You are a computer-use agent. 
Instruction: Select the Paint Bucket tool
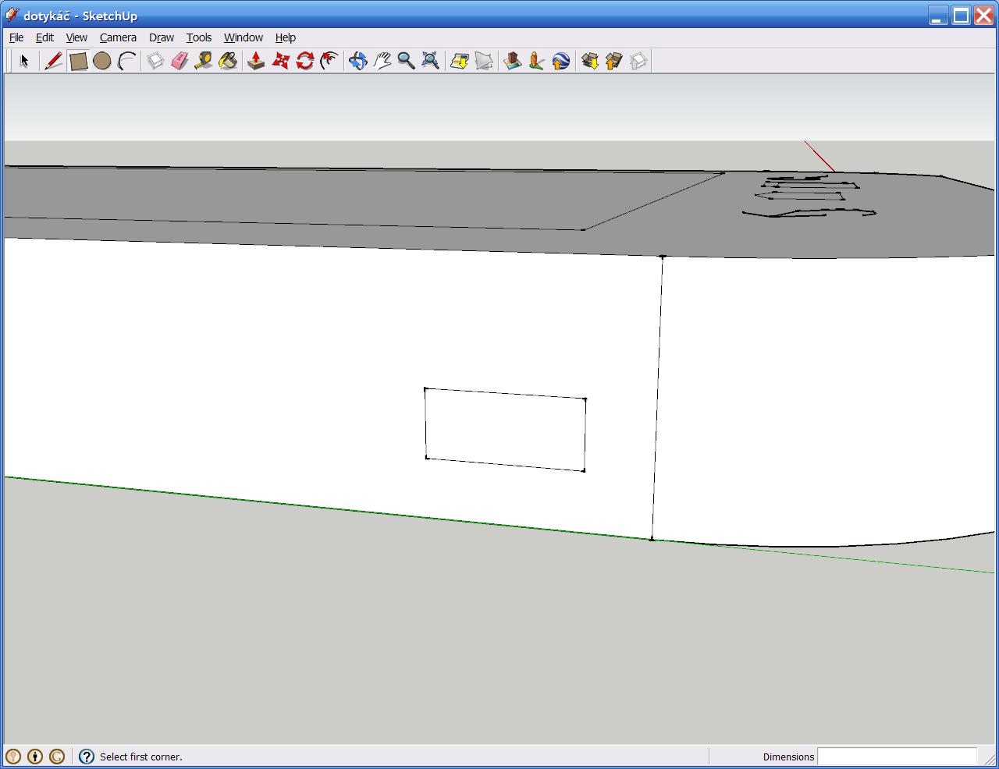click(x=228, y=61)
